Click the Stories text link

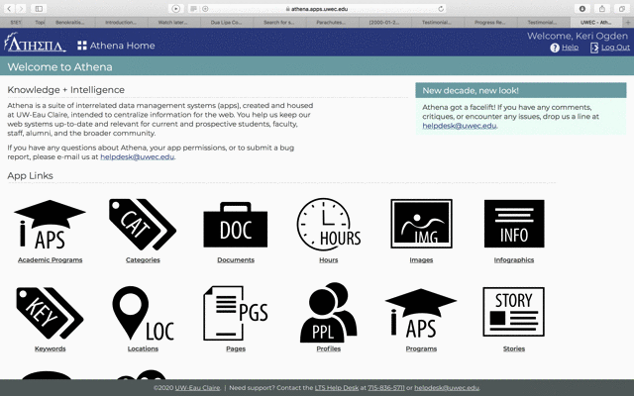514,348
